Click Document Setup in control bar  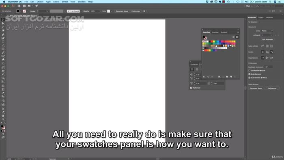point(122,11)
